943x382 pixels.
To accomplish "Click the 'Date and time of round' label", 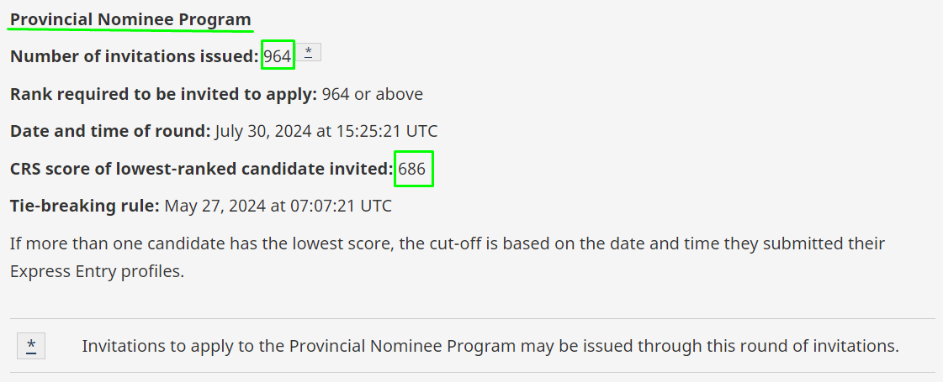I will coord(111,132).
